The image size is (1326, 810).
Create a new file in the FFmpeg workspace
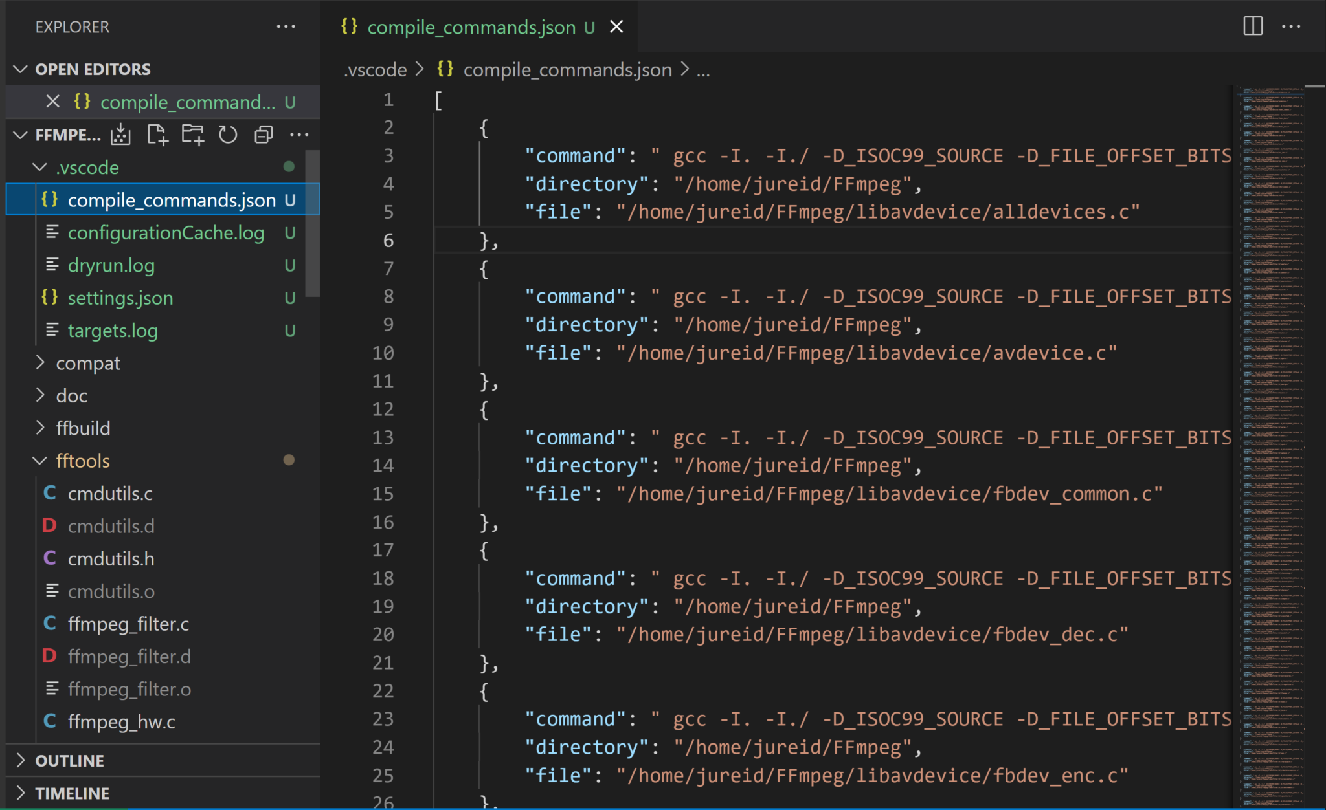tap(157, 135)
